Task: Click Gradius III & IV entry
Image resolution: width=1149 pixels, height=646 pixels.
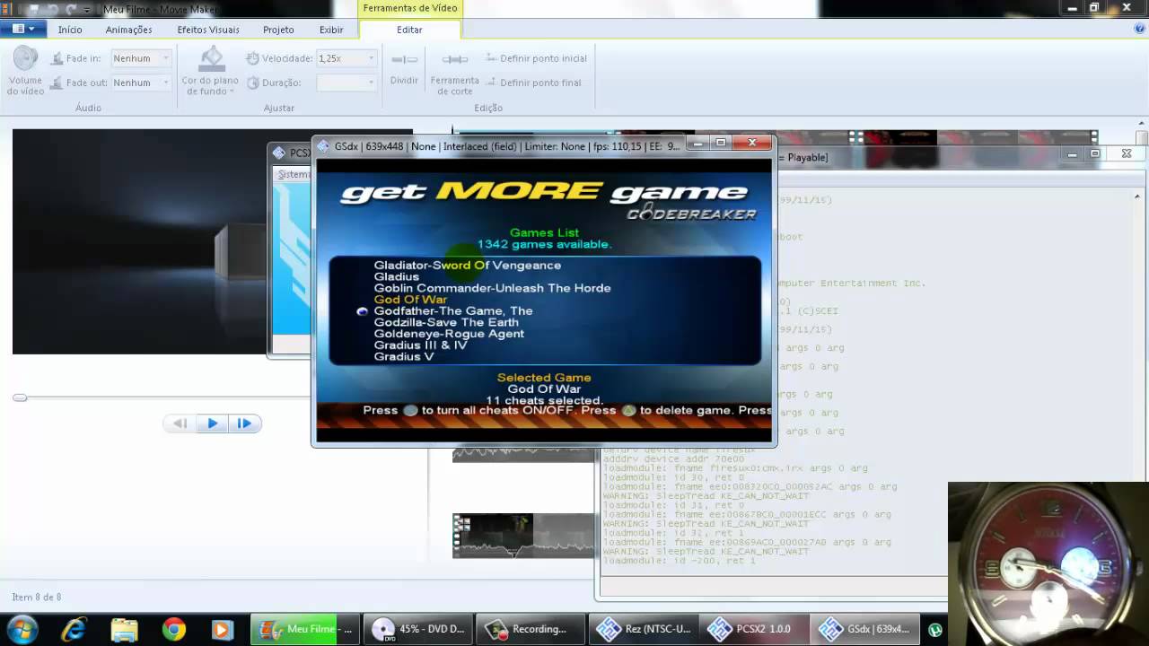Action: tap(420, 345)
